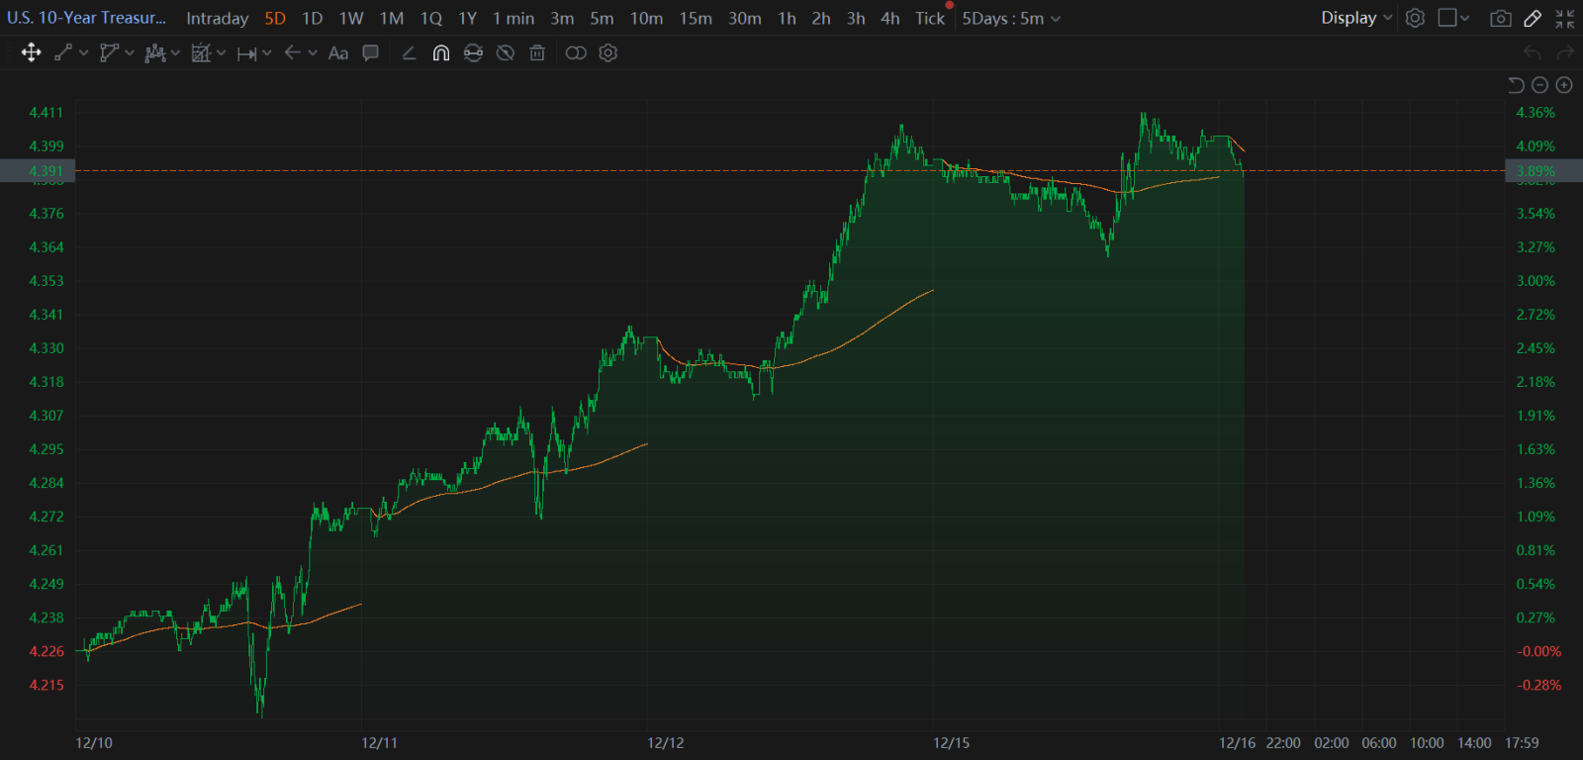This screenshot has width=1583, height=760.
Task: Exit fullscreen with collapse arrows icon
Action: pos(1564,18)
